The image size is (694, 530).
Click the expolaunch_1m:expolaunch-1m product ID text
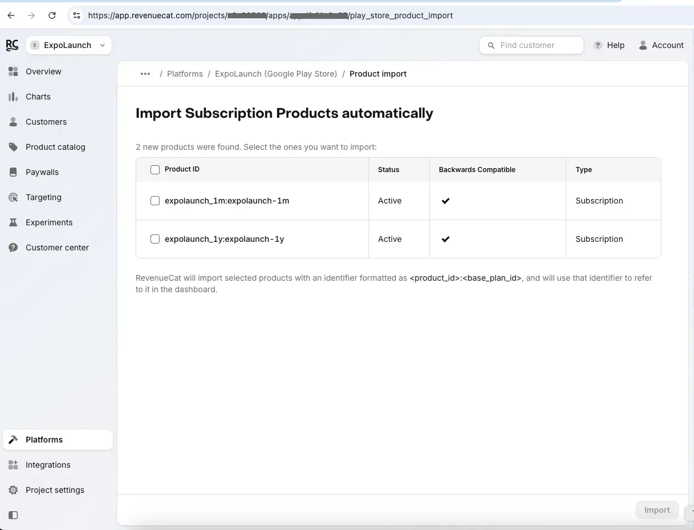[x=227, y=201]
